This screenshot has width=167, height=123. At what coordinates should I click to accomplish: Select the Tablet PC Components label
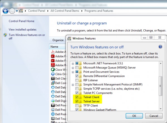coord(98,93)
